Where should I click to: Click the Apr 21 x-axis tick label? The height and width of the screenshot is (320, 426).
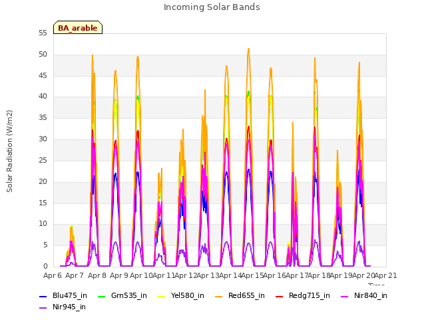386,275
